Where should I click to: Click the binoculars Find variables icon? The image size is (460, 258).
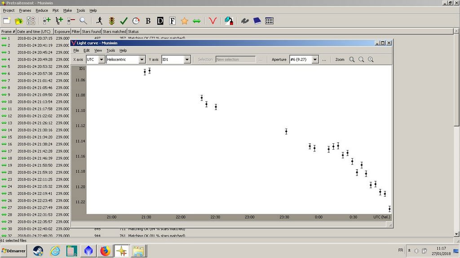coord(245,21)
